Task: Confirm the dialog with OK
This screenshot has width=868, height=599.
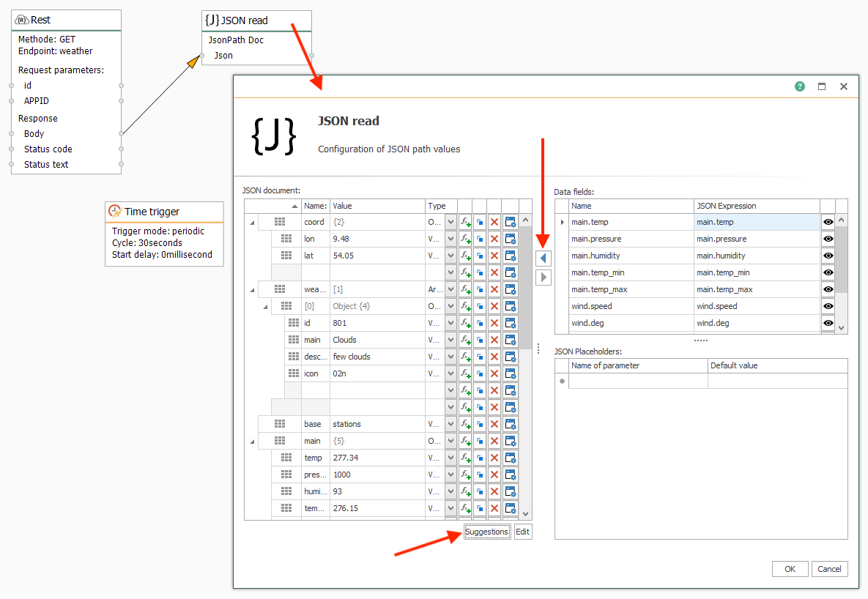Action: tap(790, 568)
